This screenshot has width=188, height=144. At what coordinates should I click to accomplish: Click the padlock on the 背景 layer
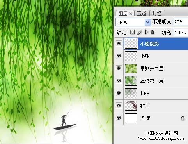(183, 118)
